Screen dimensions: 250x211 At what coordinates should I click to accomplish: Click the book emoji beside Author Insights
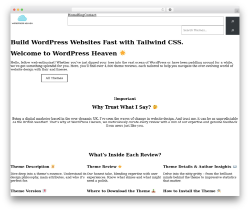click(234, 167)
